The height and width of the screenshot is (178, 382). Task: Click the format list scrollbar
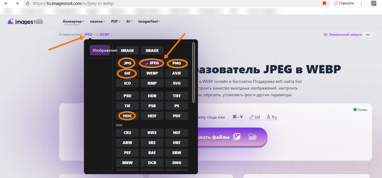pos(194,73)
